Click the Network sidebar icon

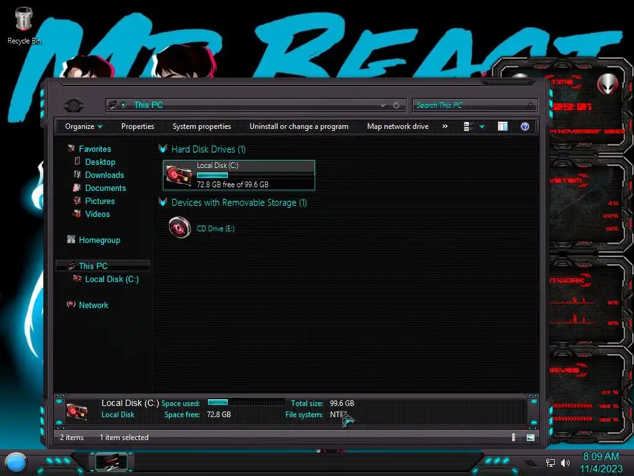71,304
